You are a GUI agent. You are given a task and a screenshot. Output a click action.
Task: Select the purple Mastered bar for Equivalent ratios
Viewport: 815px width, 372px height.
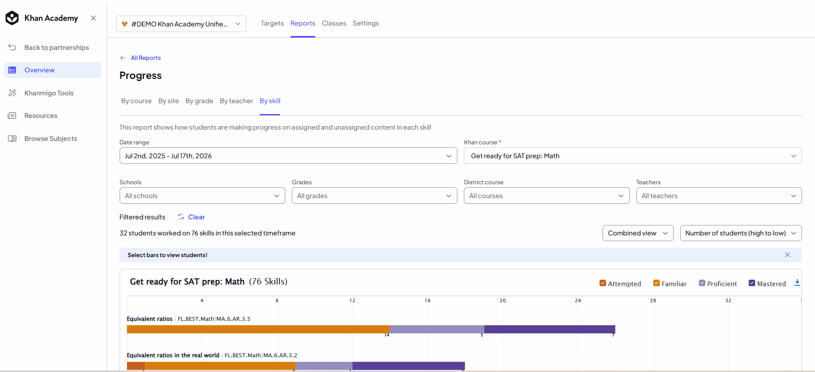coord(549,330)
